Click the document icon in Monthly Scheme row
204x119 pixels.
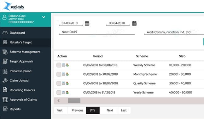[x=63, y=74]
